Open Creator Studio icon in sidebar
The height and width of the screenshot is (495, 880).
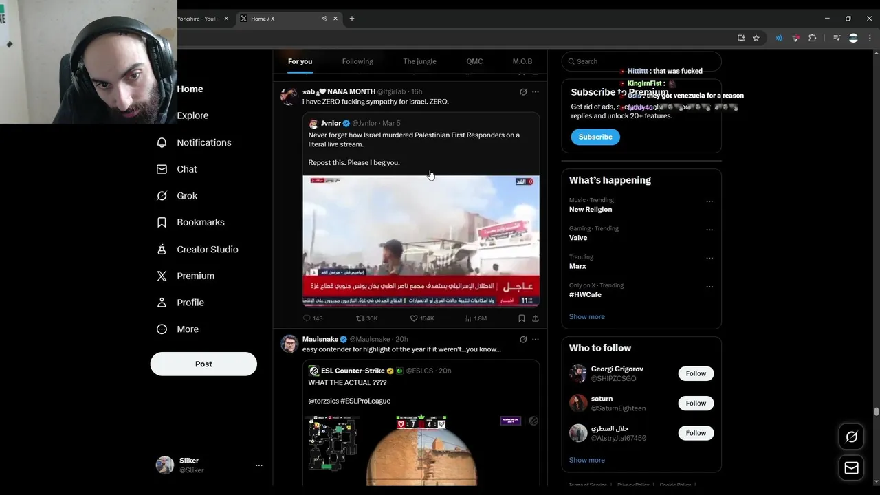coord(162,250)
